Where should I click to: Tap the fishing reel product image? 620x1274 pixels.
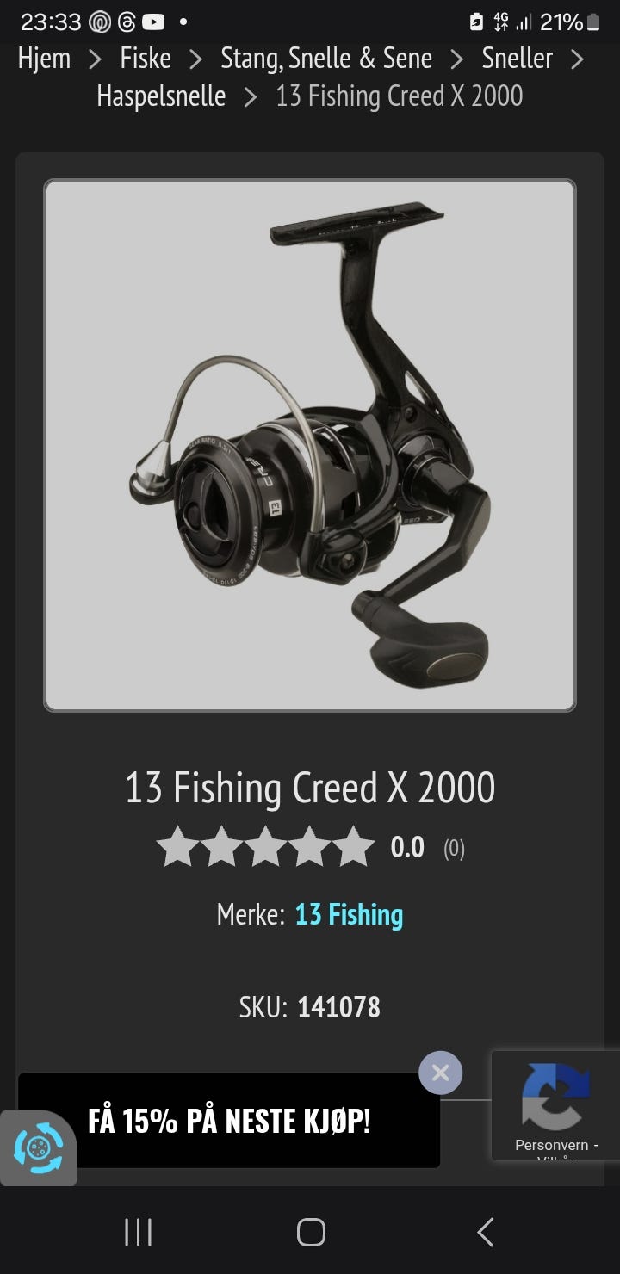click(310, 445)
